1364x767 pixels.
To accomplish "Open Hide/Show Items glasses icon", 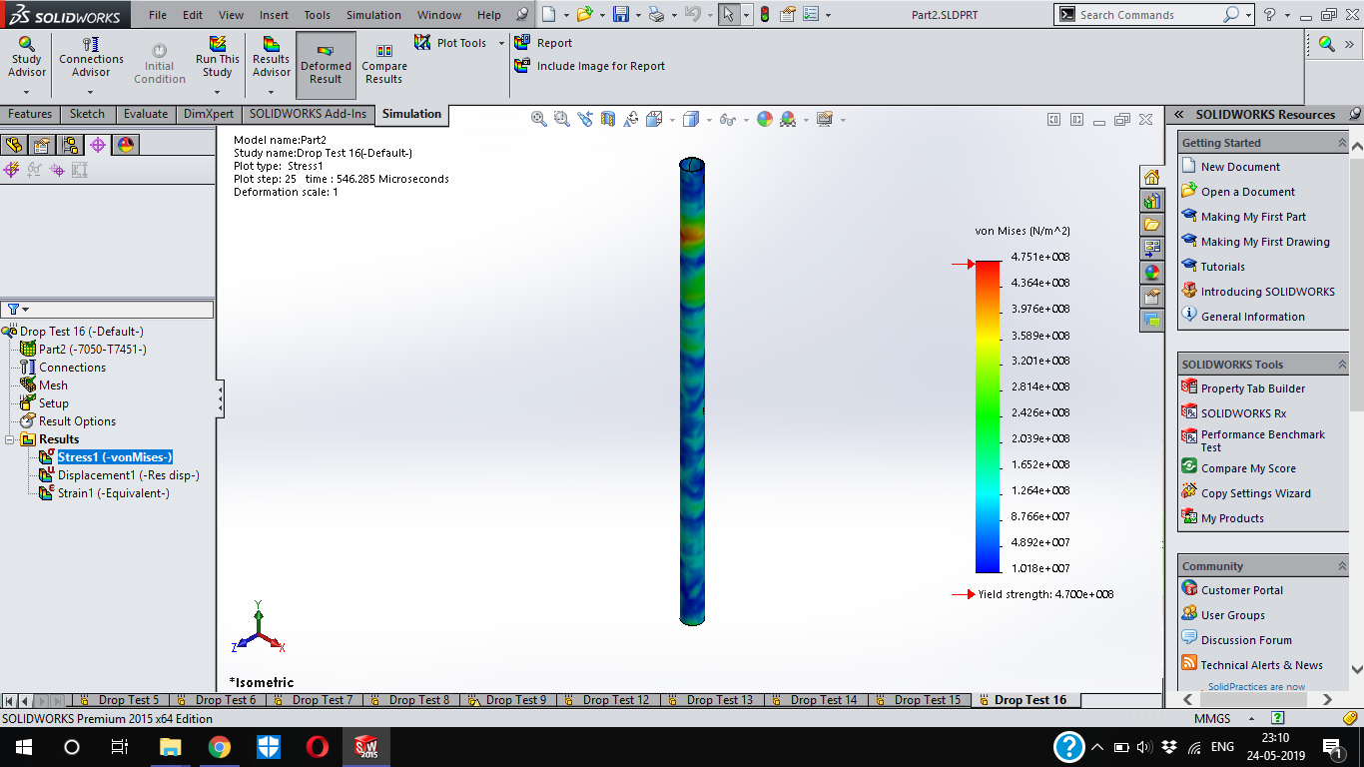I will click(x=728, y=119).
